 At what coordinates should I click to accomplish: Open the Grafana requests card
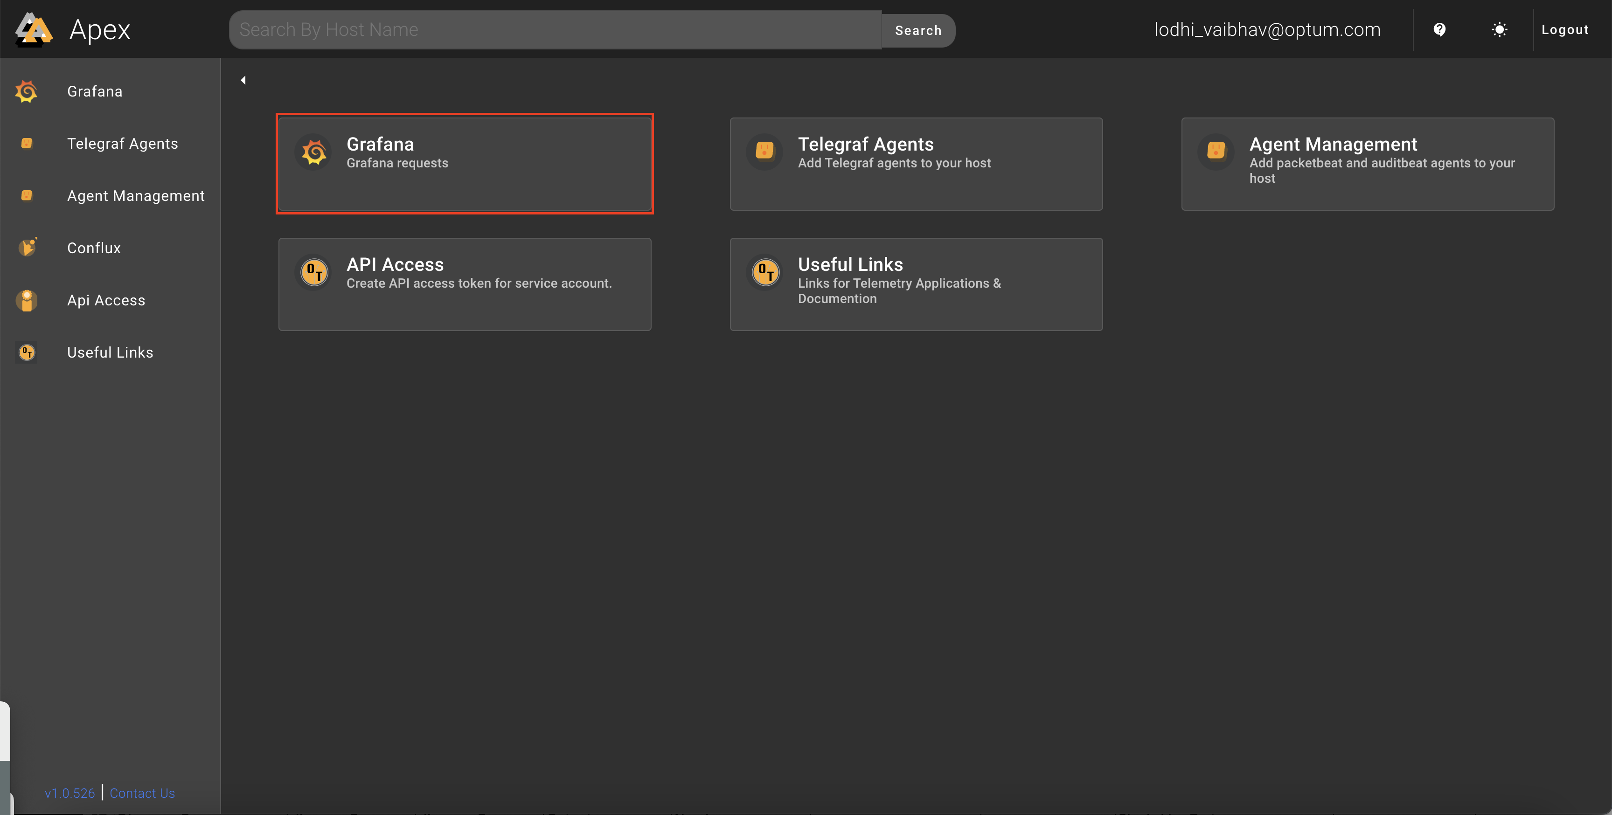tap(465, 164)
